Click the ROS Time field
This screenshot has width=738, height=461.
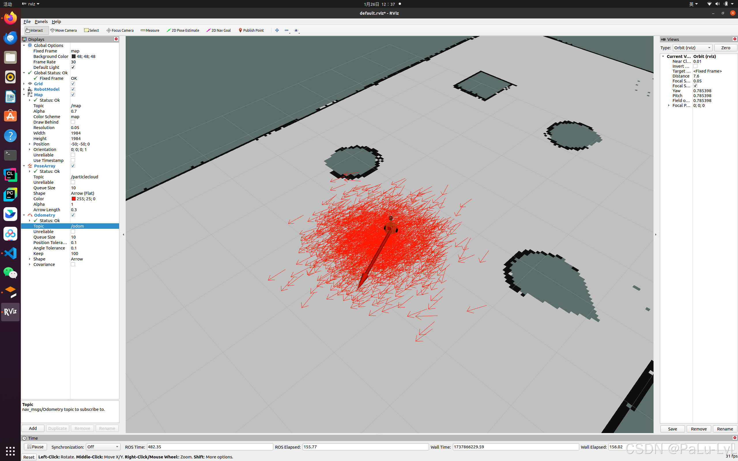(210, 447)
